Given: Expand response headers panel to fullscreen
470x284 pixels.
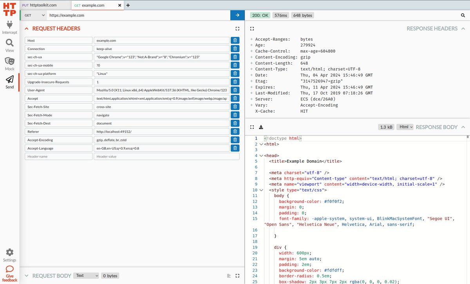Looking at the screenshot, I should [x=252, y=29].
